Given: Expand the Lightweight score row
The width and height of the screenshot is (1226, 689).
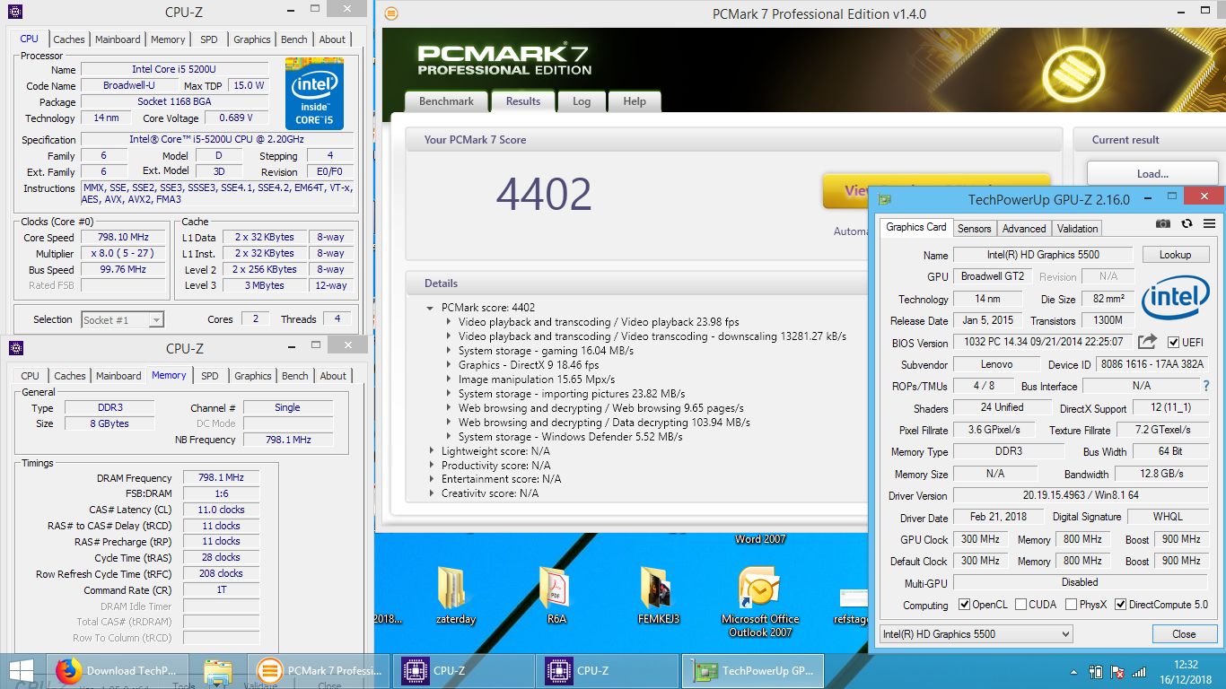Looking at the screenshot, I should click(431, 451).
